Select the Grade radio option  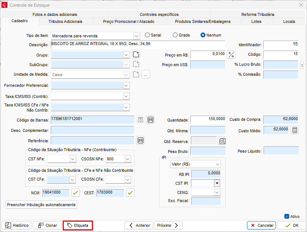175,35
